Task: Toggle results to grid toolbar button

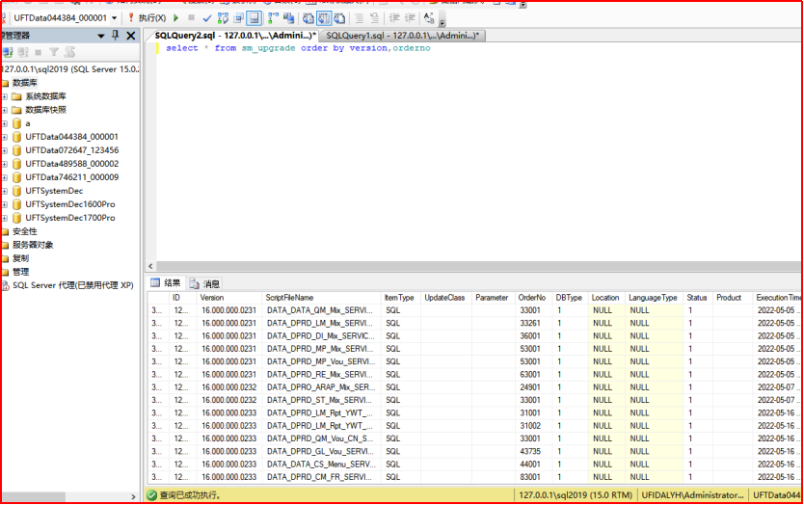Action: (323, 17)
